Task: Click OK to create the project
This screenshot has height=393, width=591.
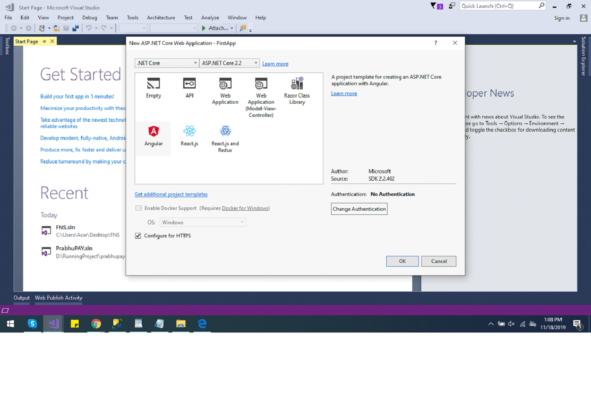Action: point(402,261)
